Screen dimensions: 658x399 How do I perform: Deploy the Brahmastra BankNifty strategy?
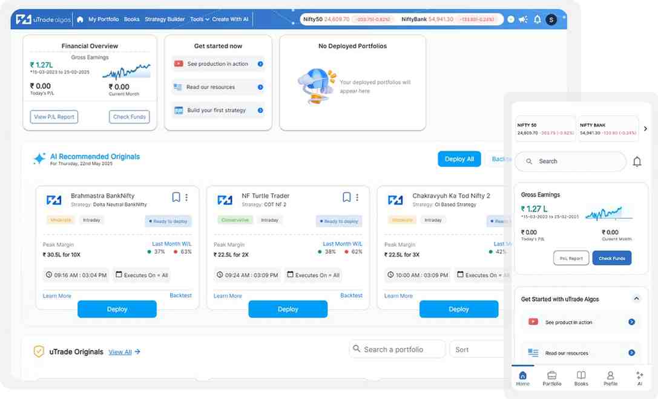pyautogui.click(x=117, y=310)
